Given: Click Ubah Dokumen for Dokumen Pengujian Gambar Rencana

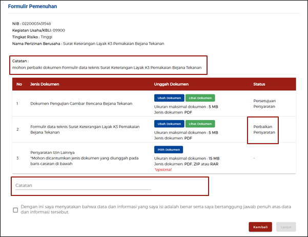Looking at the screenshot, I should 168,97.
